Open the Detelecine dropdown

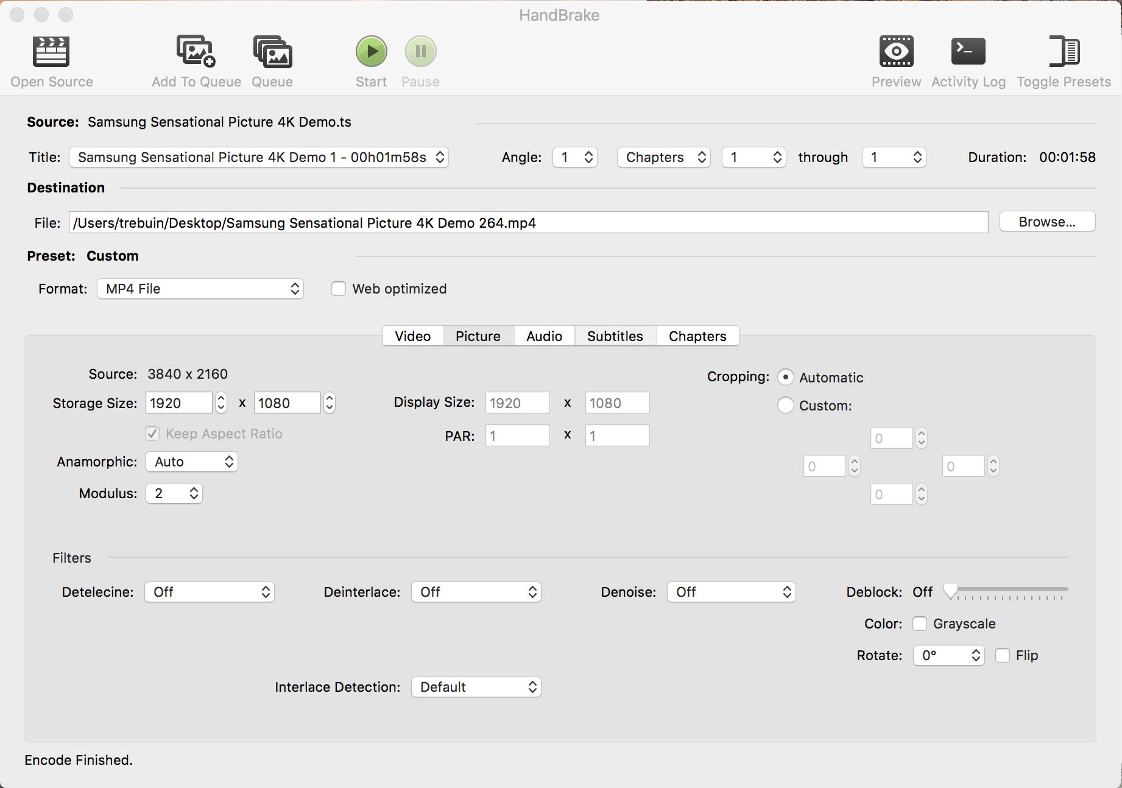coord(210,592)
